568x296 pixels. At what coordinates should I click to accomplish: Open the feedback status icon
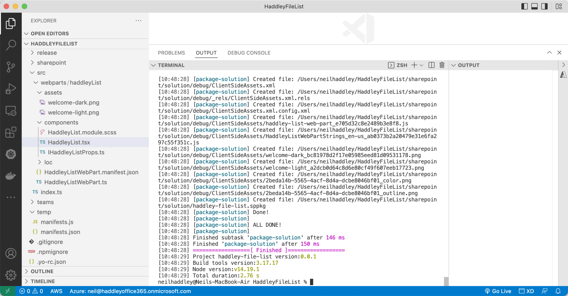[x=544, y=291]
